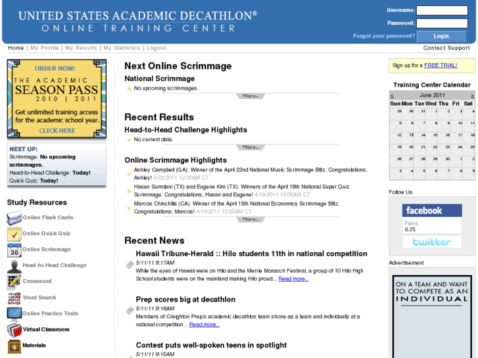
Task: Click the star beside Hasan Sumdani highlight
Action: click(129, 191)
